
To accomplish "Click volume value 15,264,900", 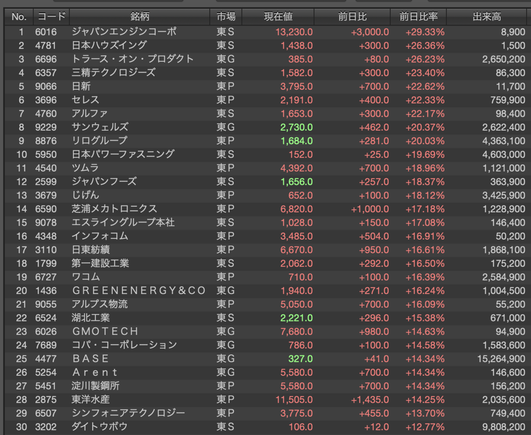I will click(501, 359).
